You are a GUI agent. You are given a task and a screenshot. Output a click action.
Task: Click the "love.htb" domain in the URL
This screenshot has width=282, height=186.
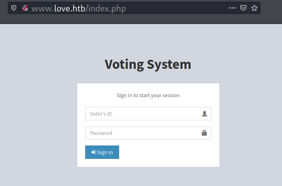(70, 8)
